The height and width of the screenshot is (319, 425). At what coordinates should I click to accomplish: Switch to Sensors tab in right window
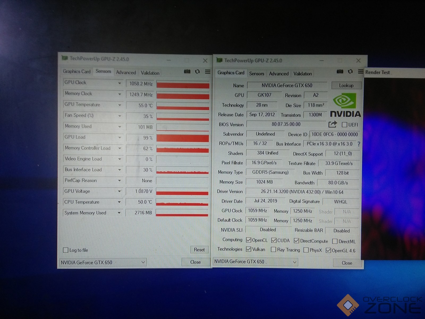tap(257, 74)
